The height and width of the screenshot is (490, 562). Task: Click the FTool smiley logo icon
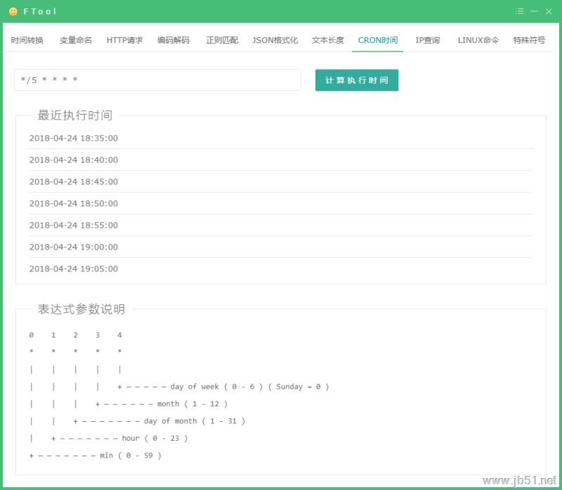(13, 11)
